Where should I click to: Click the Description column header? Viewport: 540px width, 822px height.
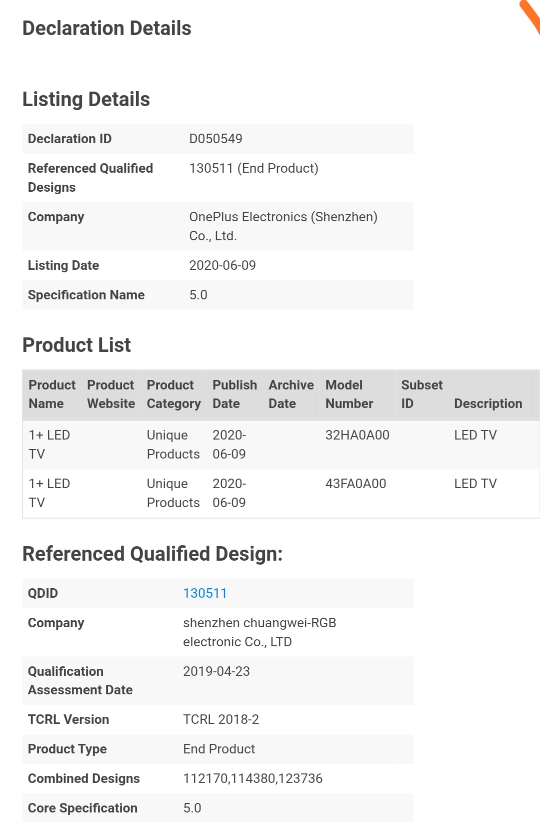(x=488, y=403)
